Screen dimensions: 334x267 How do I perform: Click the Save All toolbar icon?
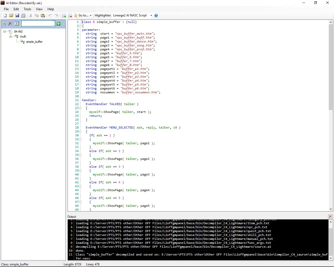pos(23,15)
